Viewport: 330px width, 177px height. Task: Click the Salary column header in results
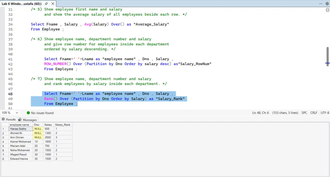click(x=49, y=125)
